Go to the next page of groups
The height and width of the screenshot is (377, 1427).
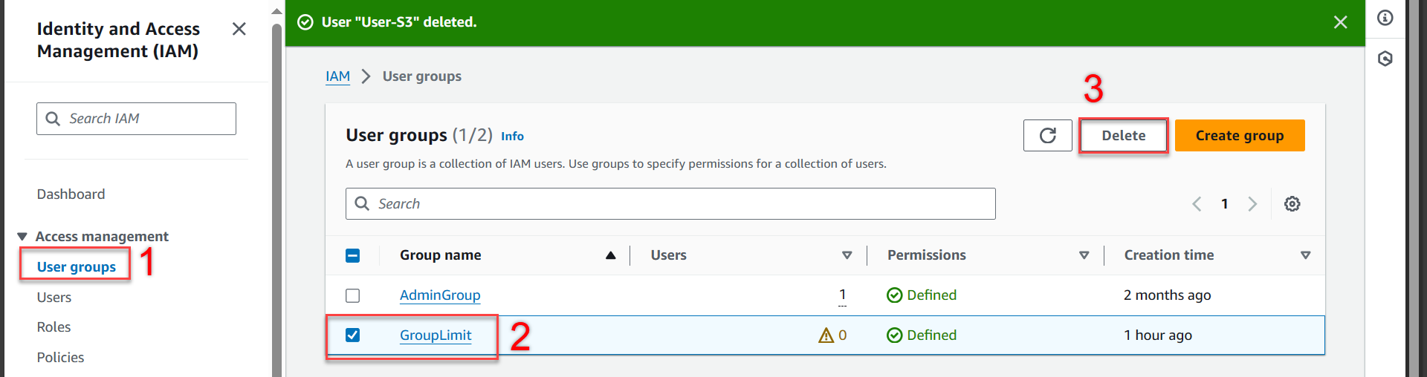point(1252,203)
